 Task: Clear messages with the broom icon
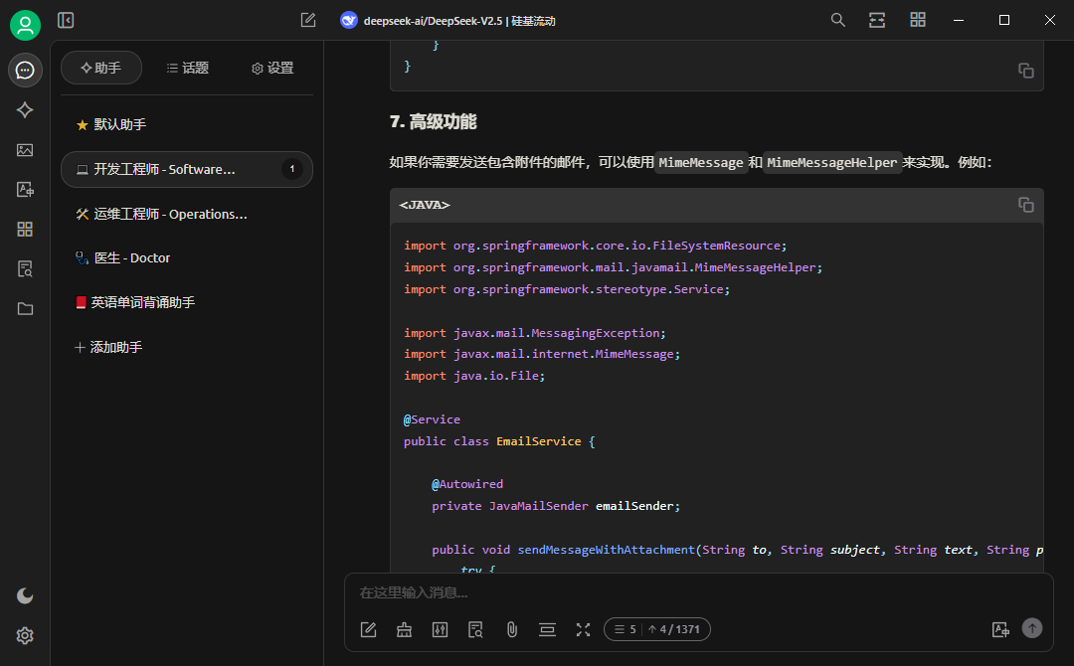coord(404,629)
